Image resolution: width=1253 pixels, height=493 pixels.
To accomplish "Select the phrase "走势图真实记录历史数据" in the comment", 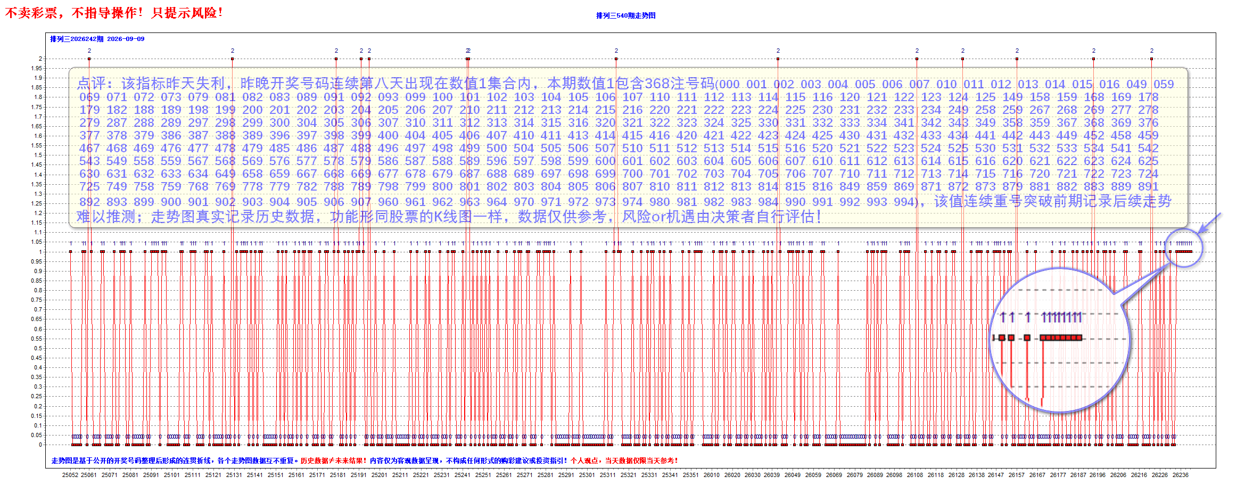I will [x=233, y=217].
